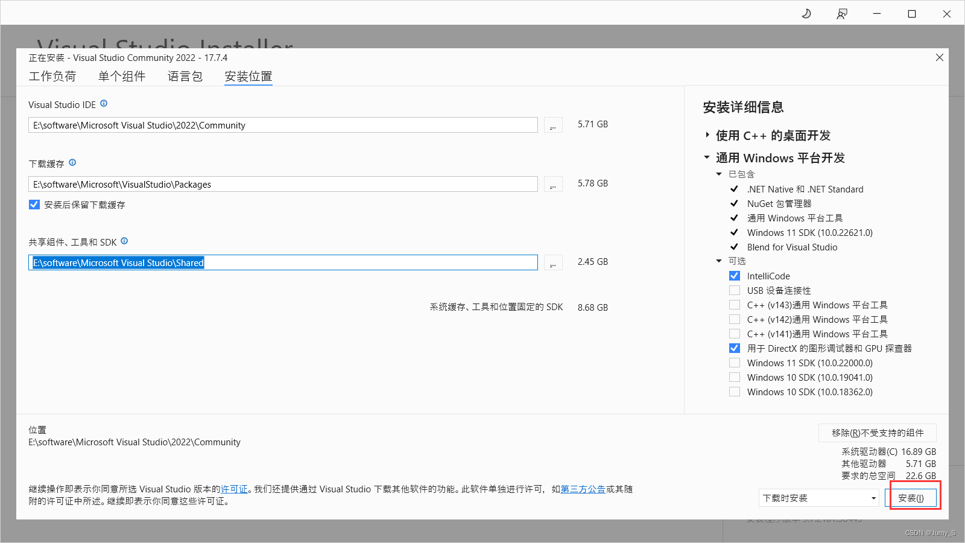
Task: Click info icon next to 下载缓存
Action: point(72,163)
